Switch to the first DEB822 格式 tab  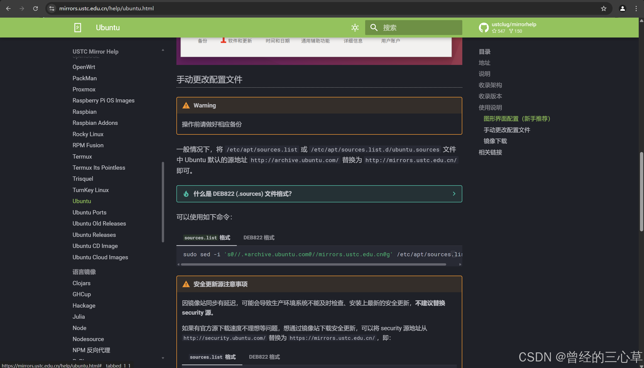259,237
